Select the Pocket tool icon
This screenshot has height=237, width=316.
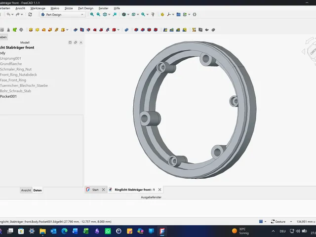[76, 30]
